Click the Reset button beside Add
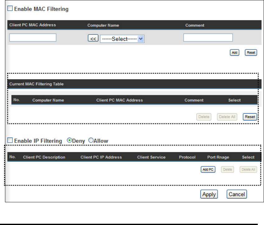This screenshot has height=225, width=264. [251, 53]
